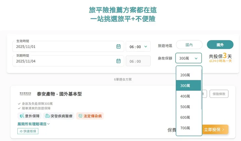Click the 生效時間 date field 2025/11/01
Screen dimensions: 241x141
click(68, 46)
